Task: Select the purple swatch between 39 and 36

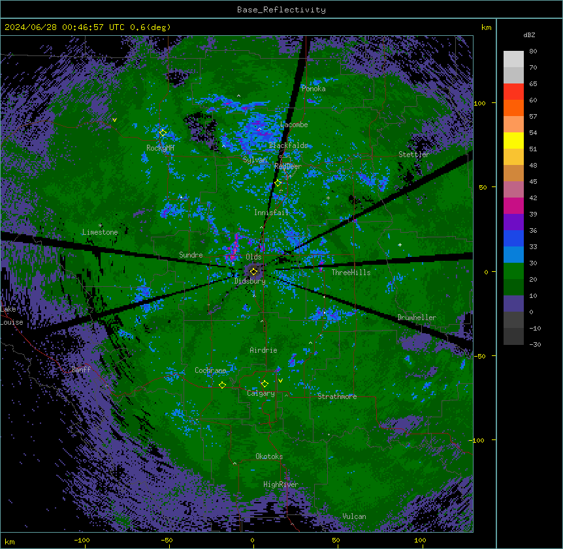Action: point(513,222)
